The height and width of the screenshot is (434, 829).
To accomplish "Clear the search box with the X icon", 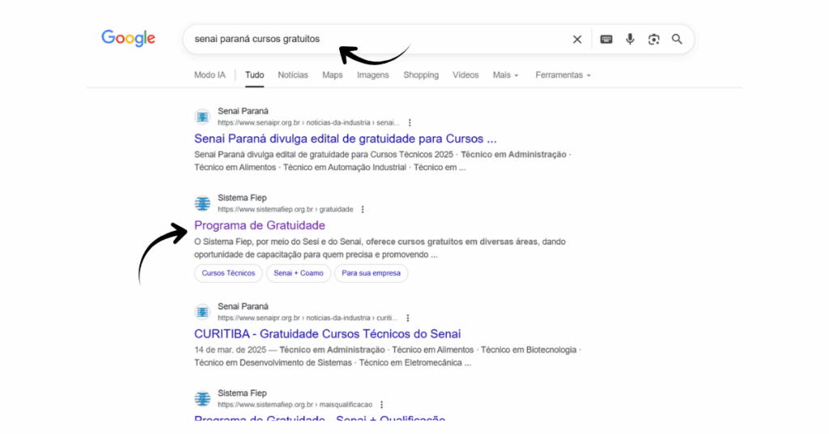I will tap(577, 39).
